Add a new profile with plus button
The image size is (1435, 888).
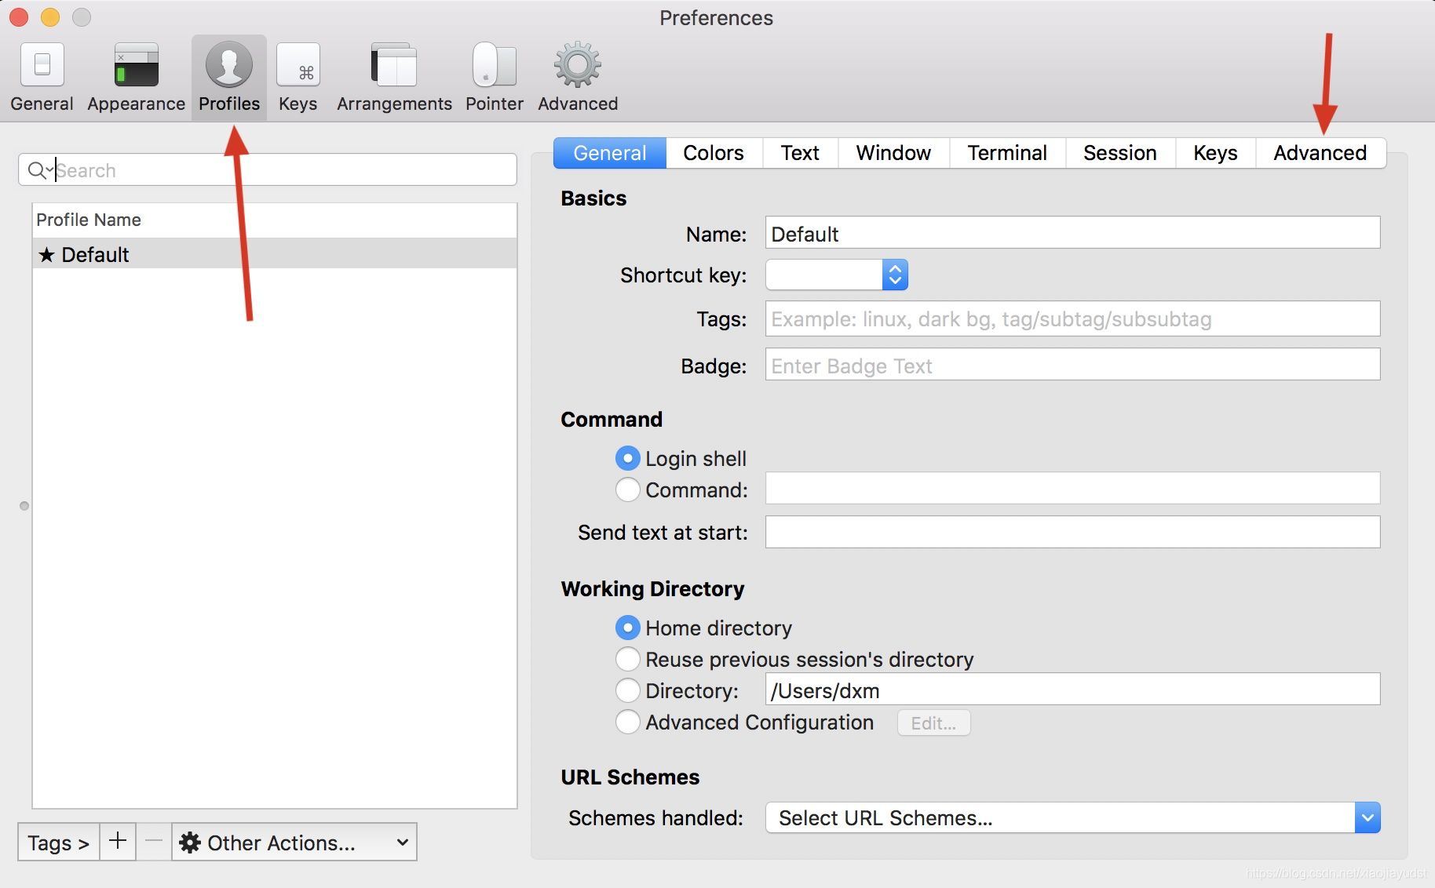coord(118,842)
